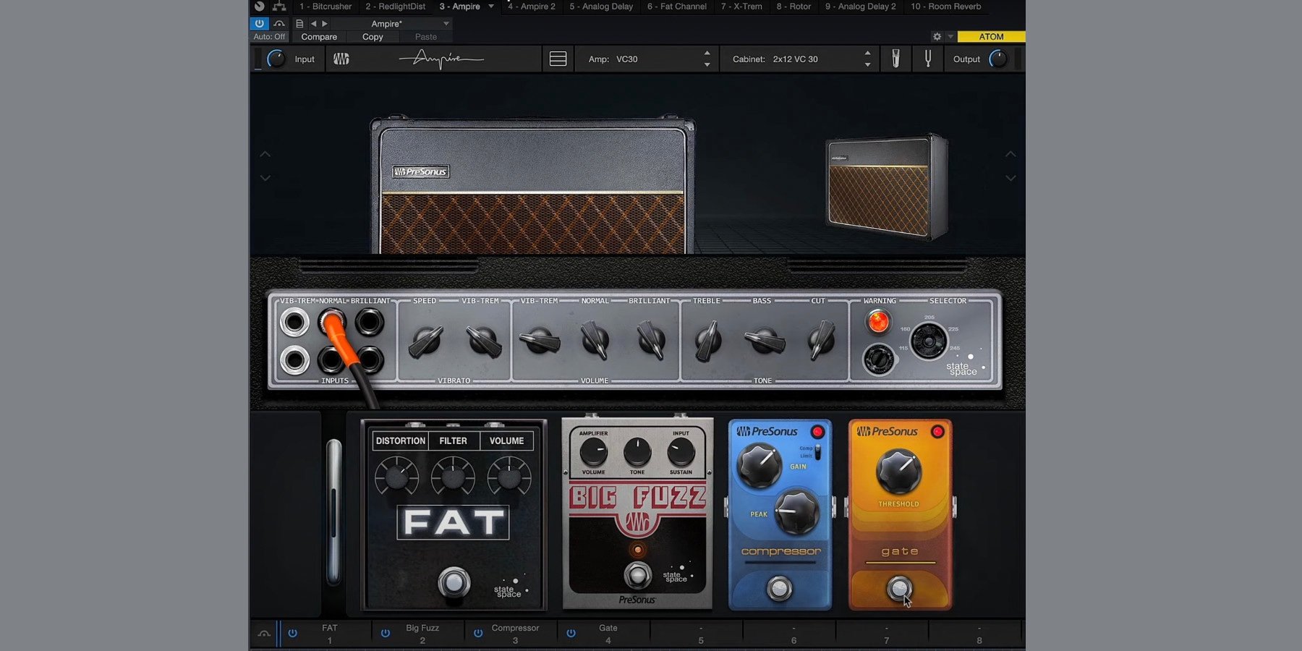Toggle power for FAT pedal slot 1

pos(292,633)
